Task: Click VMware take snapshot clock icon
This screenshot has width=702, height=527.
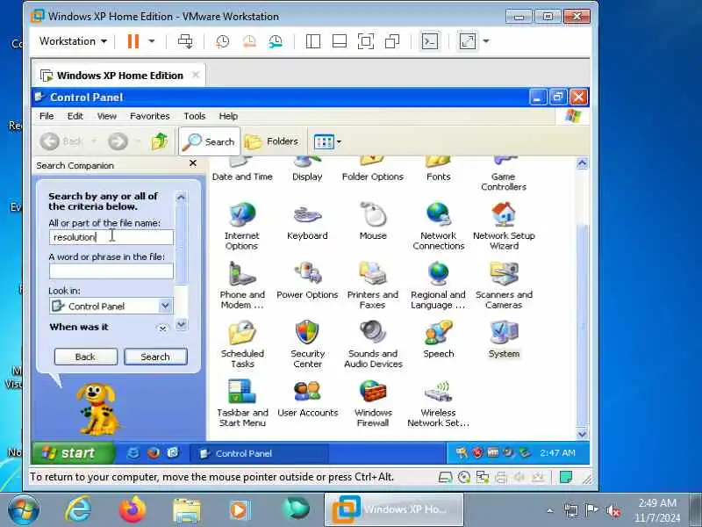Action: point(223,41)
